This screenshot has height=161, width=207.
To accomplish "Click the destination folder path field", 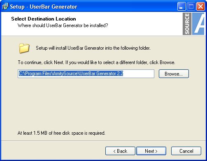I will click(86, 74).
